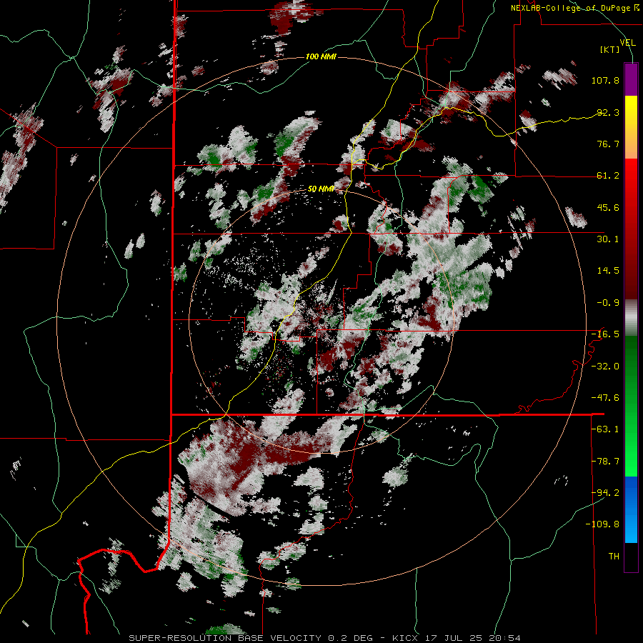Click the 61.2 velocity value

tap(608, 176)
